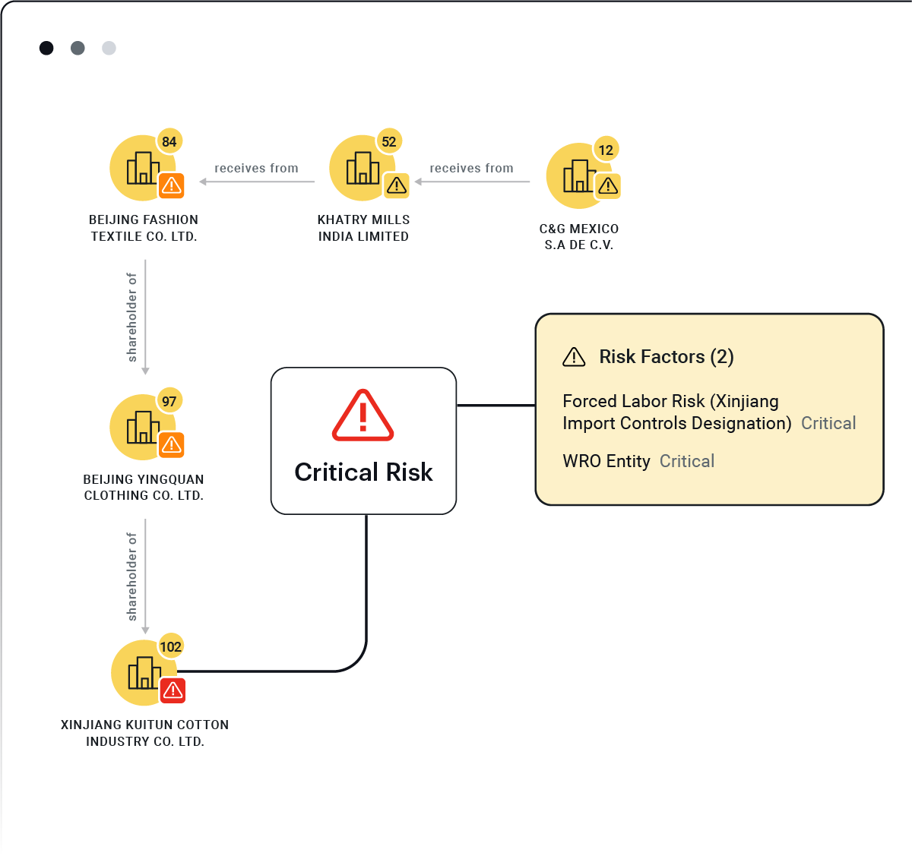The height and width of the screenshot is (856, 912).
Task: Click the risk score 52 badge
Action: point(389,141)
